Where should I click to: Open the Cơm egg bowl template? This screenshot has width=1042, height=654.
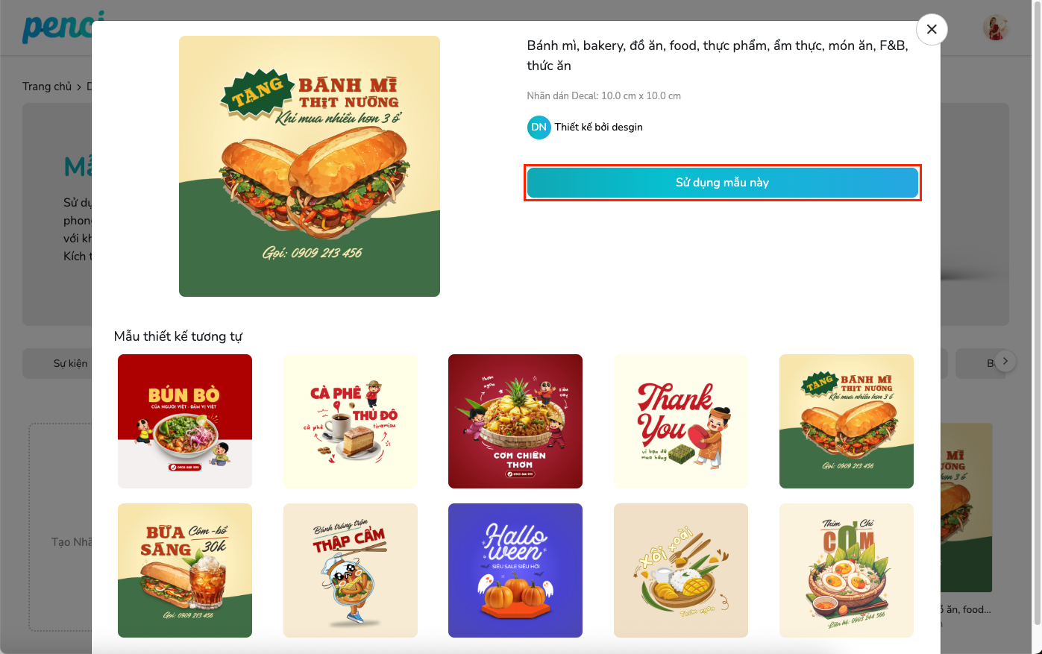(x=847, y=570)
